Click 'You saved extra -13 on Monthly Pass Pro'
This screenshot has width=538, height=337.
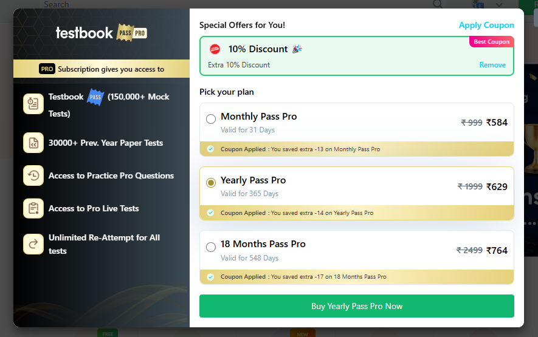click(326, 149)
